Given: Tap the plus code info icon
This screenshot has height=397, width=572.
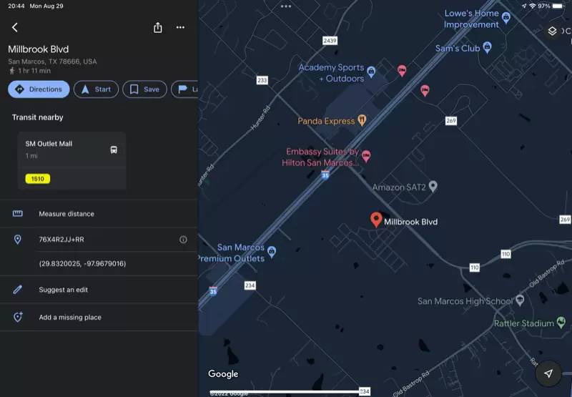Looking at the screenshot, I should 183,240.
